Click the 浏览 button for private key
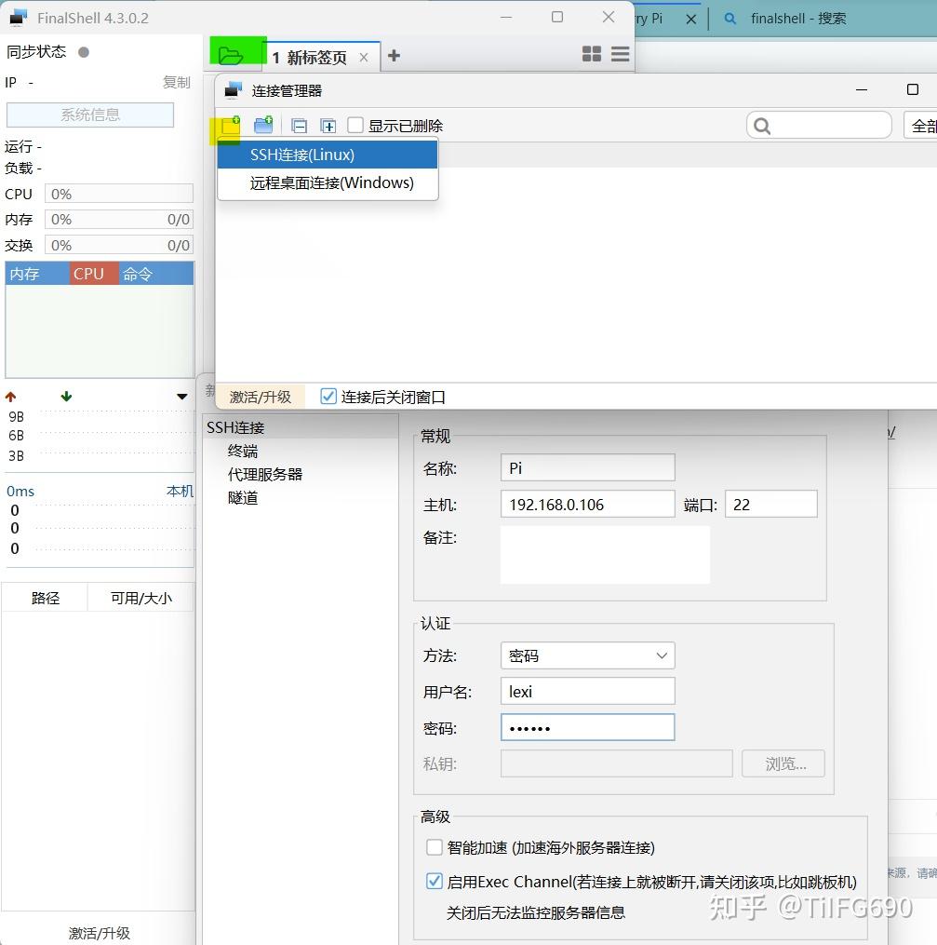 783,763
